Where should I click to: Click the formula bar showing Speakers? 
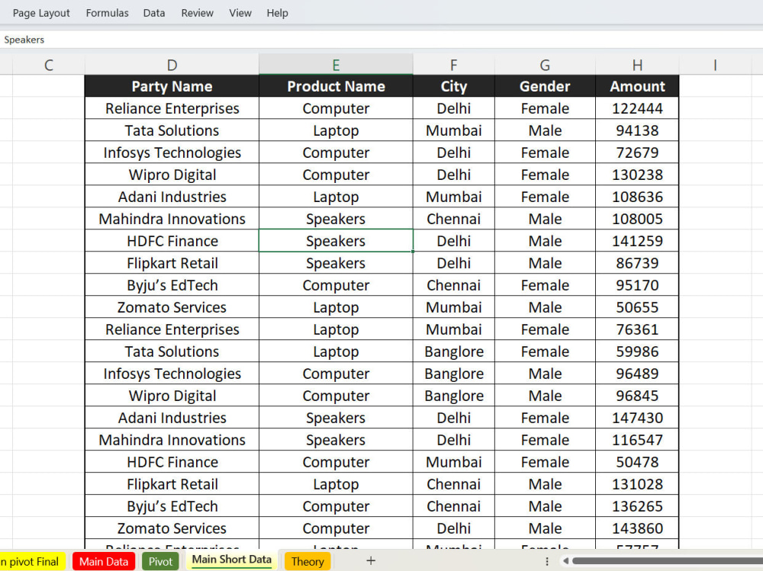tap(381, 40)
